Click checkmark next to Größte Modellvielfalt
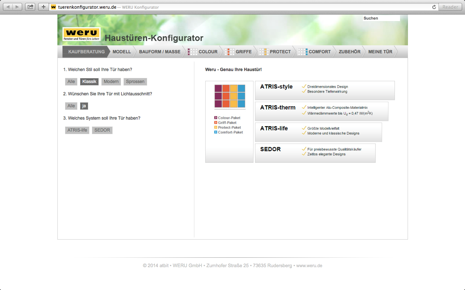 pos(304,128)
